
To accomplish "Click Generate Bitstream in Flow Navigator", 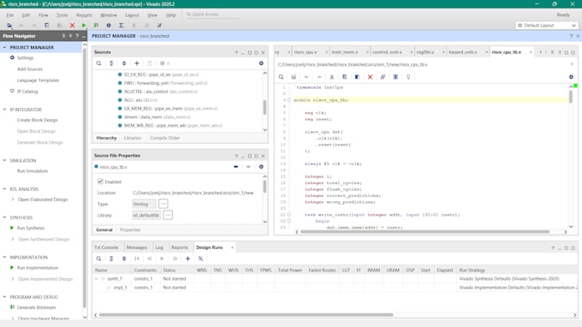I will [x=36, y=307].
